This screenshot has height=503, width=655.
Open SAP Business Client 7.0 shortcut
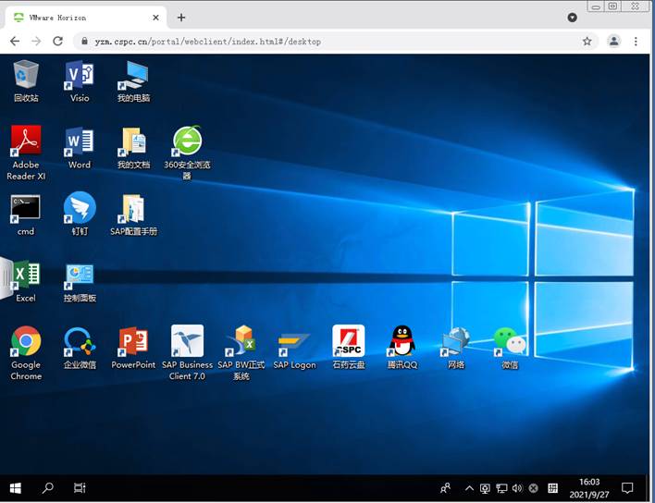pyautogui.click(x=187, y=353)
